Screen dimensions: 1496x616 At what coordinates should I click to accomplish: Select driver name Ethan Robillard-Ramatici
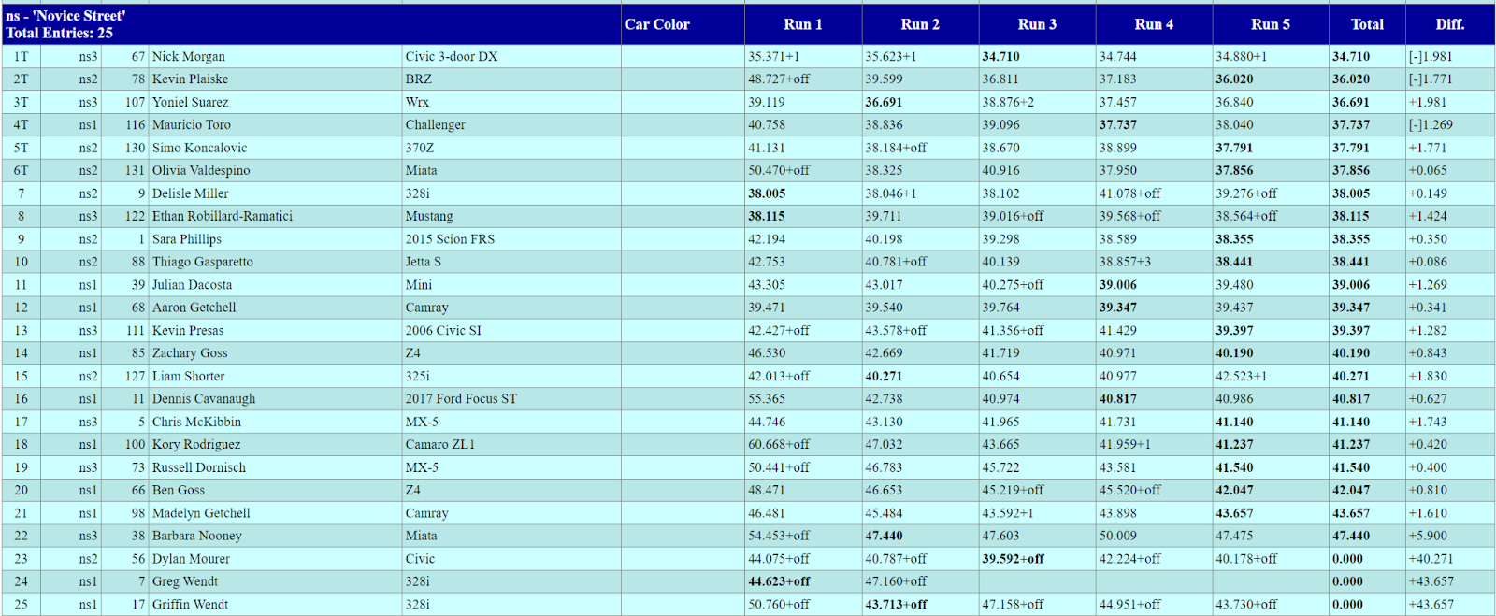(x=223, y=217)
